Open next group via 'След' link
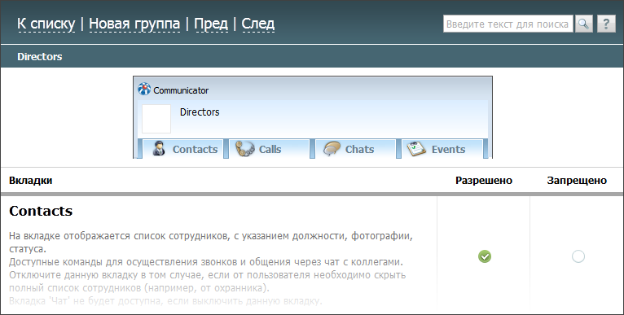The width and height of the screenshot is (624, 315). 258,24
